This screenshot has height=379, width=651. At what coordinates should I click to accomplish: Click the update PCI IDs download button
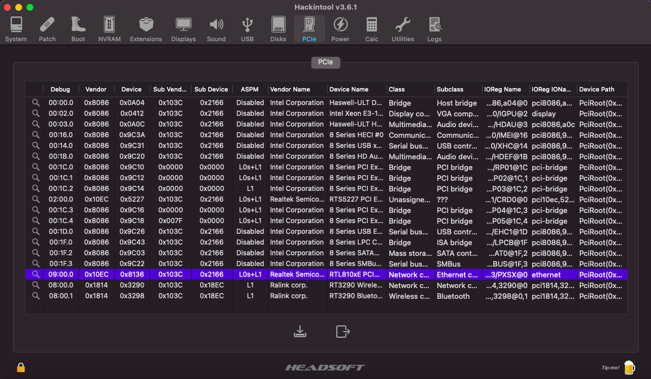300,332
